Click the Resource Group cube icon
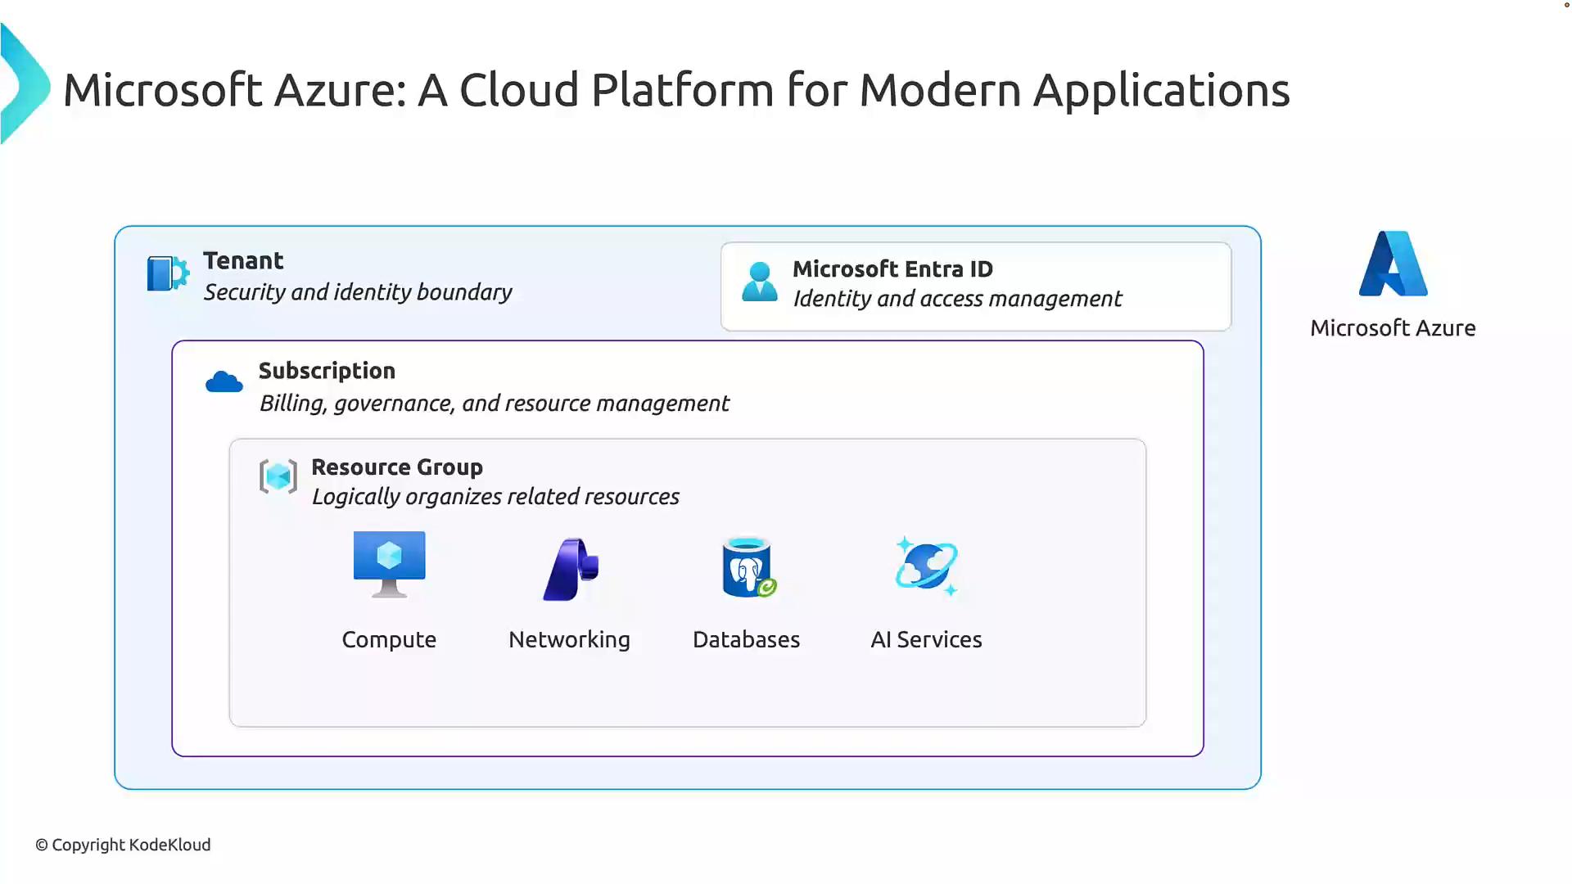The height and width of the screenshot is (884, 1572). click(x=278, y=476)
